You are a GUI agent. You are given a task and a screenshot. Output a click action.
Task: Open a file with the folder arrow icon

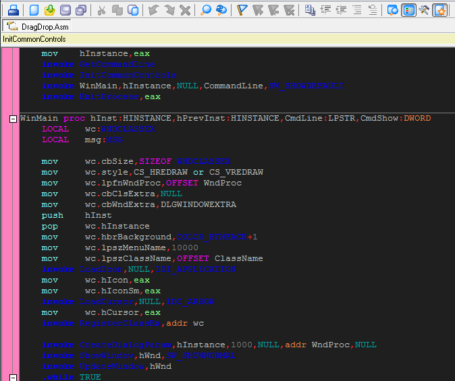(50, 10)
